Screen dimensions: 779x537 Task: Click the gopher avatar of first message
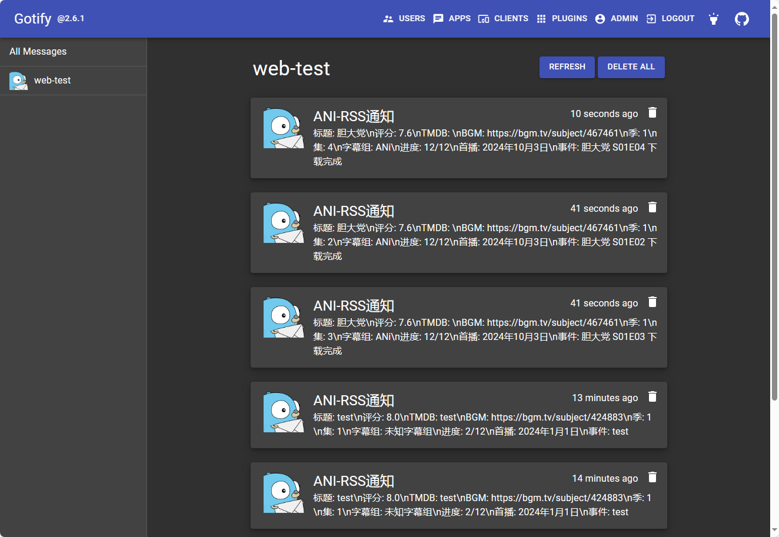(x=284, y=128)
